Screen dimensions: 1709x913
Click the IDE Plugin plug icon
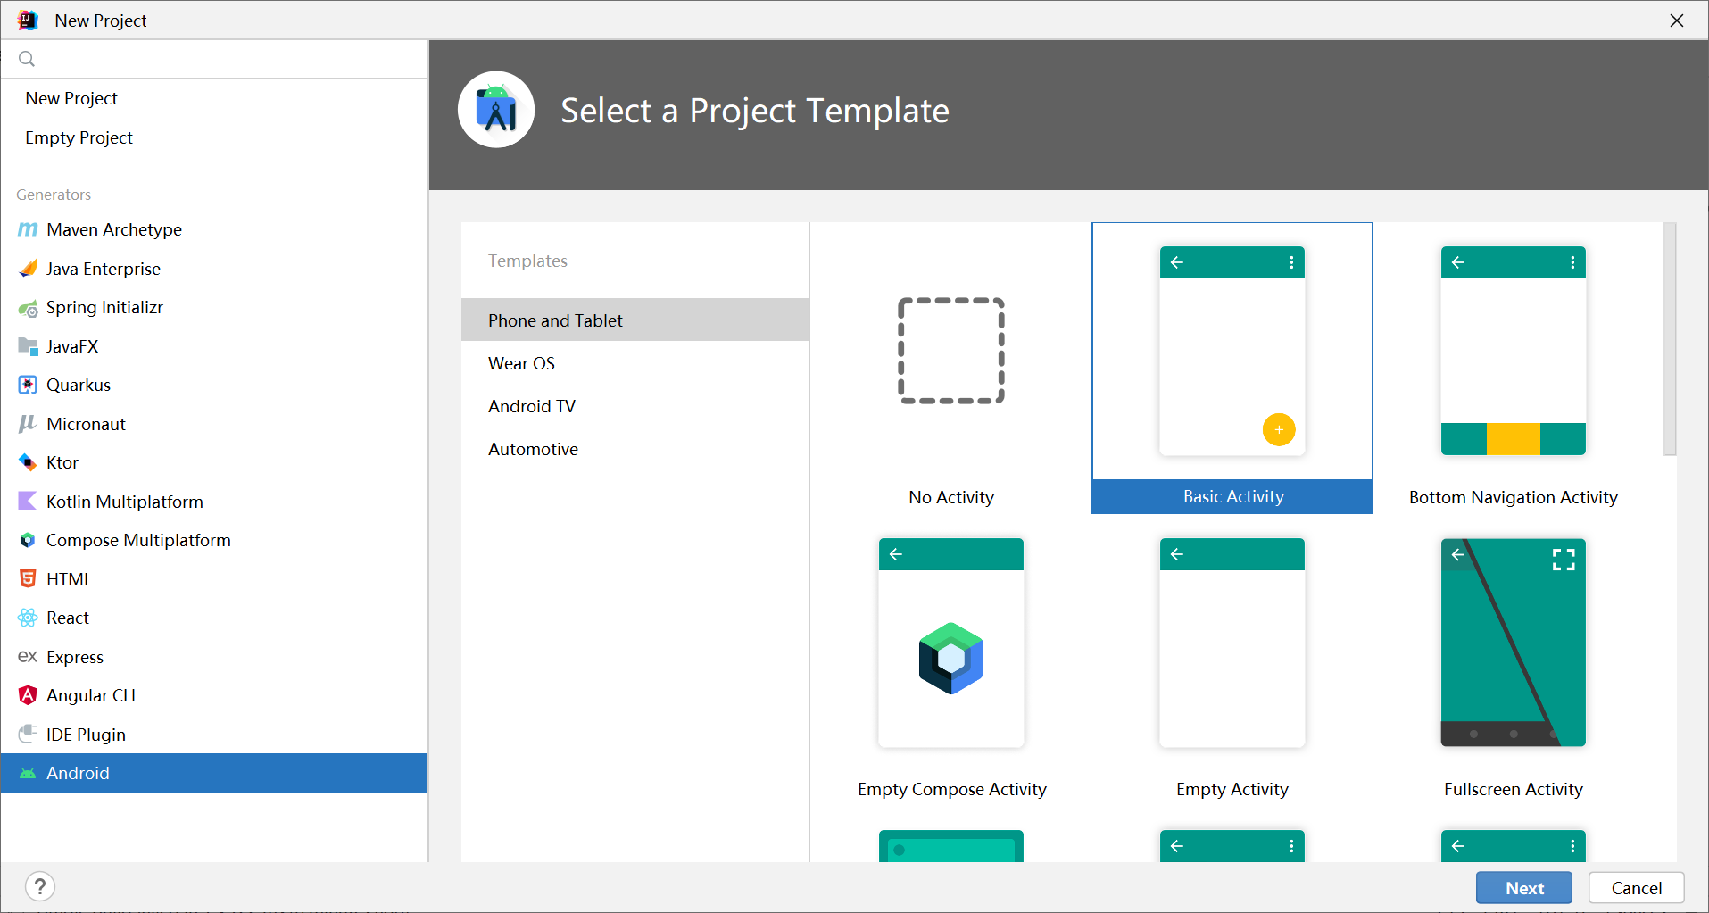coord(28,734)
